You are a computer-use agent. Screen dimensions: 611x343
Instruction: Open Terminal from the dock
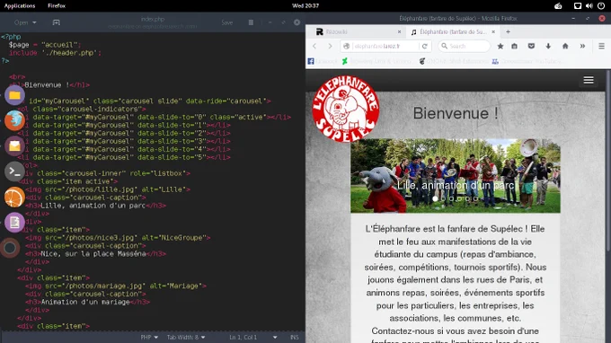tap(14, 171)
